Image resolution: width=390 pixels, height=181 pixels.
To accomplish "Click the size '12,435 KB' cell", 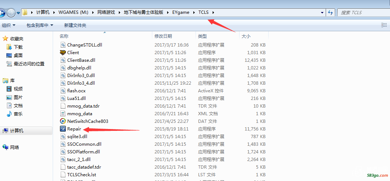I will (x=255, y=60).
